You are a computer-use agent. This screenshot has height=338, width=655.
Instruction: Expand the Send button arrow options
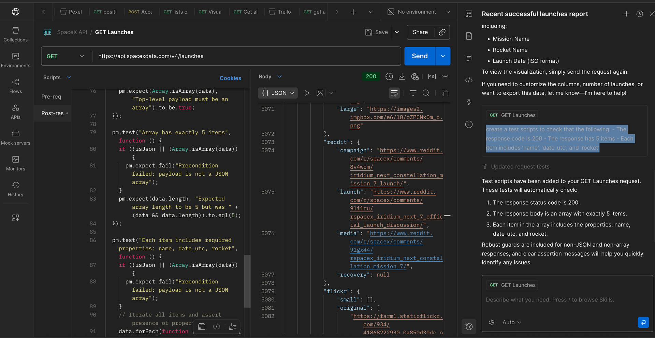point(443,56)
